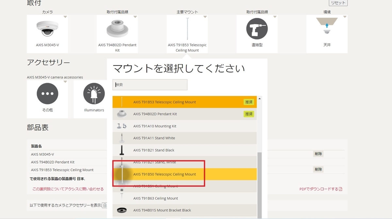Click the mount list scrollbar thumb
Screen dimensions: 392x219
(259, 185)
